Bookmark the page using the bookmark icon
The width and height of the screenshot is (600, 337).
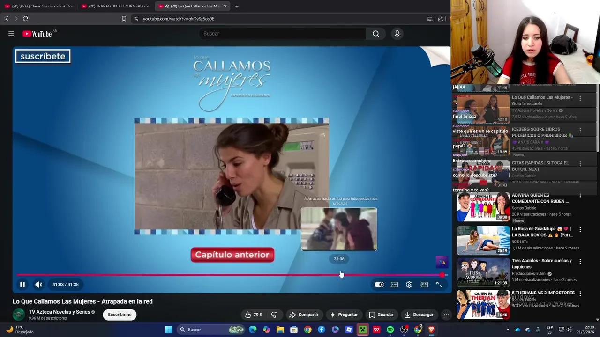pos(124,19)
